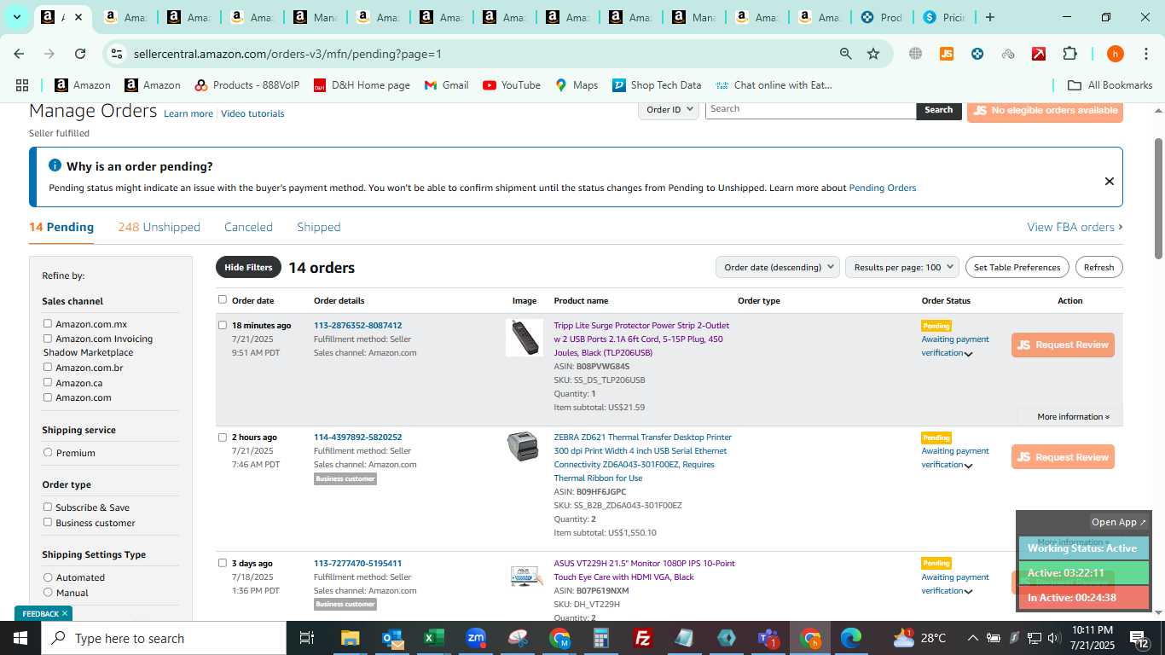This screenshot has height=655, width=1165.
Task: Tick the Amazon.ca checkbox
Action: (48, 382)
